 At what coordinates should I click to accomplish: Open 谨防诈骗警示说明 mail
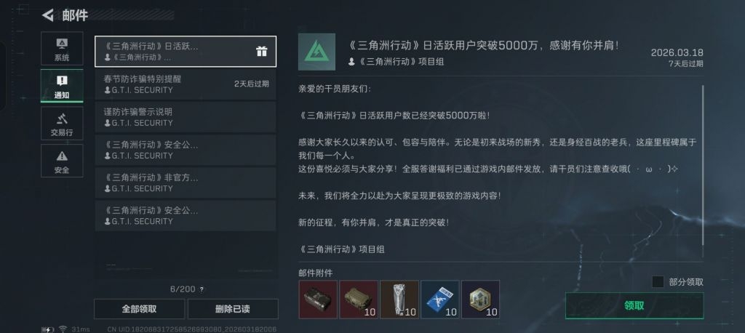point(186,117)
